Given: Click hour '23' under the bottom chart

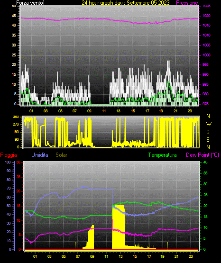Looking at the screenshot, I should 191,256.
